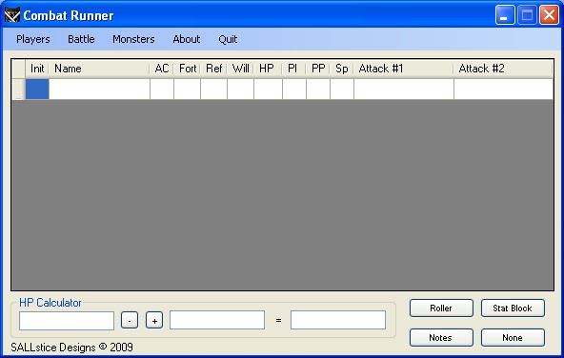Click the Attack #2 column header
Image resolution: width=564 pixels, height=358 pixels.
[x=503, y=69]
